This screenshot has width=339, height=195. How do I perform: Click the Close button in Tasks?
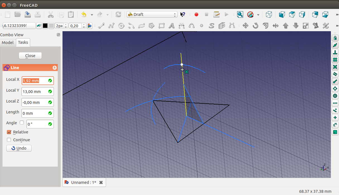click(30, 55)
